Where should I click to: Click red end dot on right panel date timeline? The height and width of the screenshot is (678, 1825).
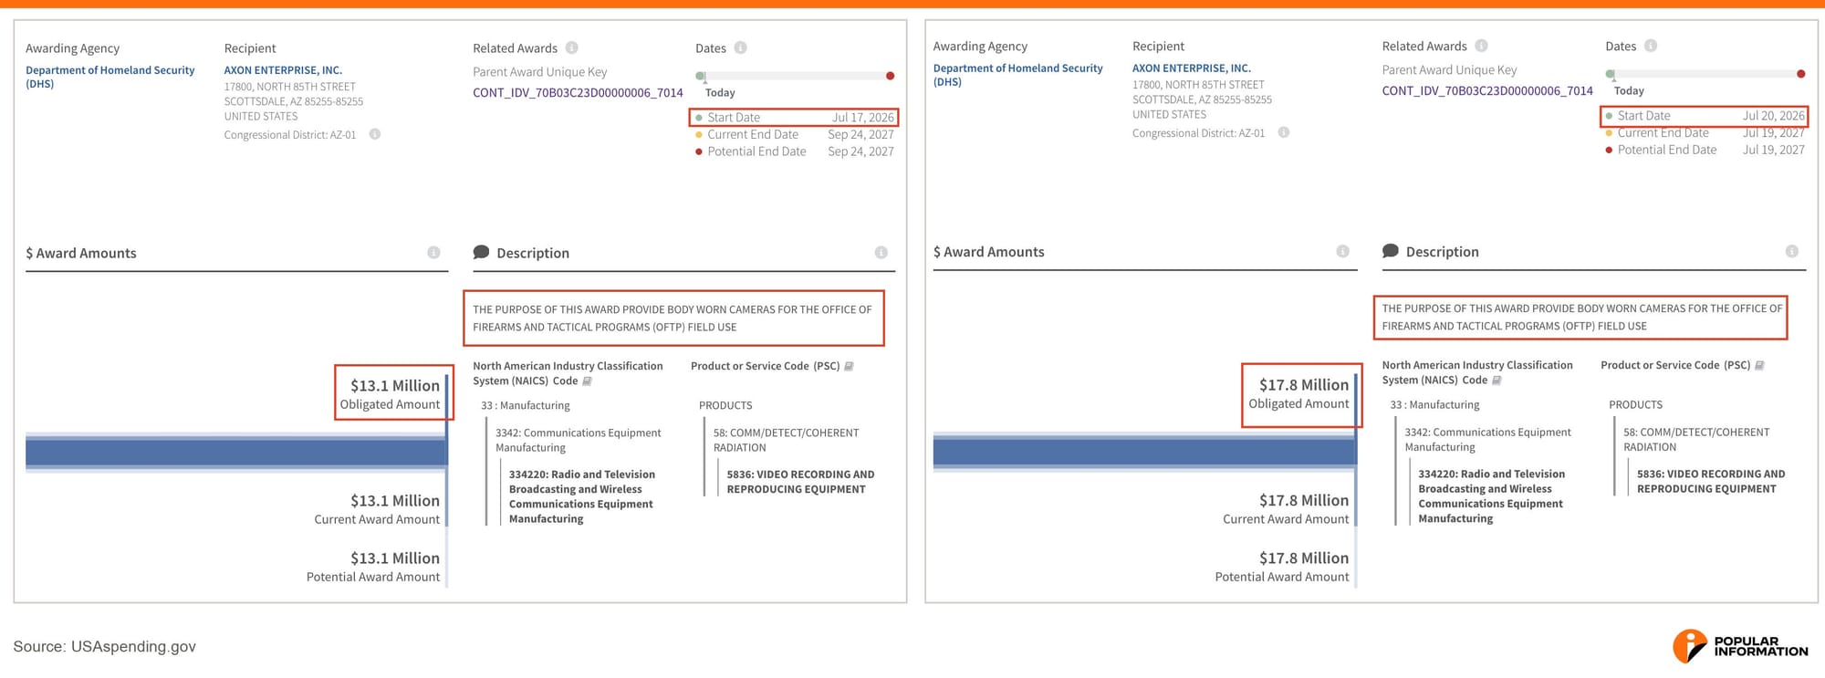(1800, 74)
